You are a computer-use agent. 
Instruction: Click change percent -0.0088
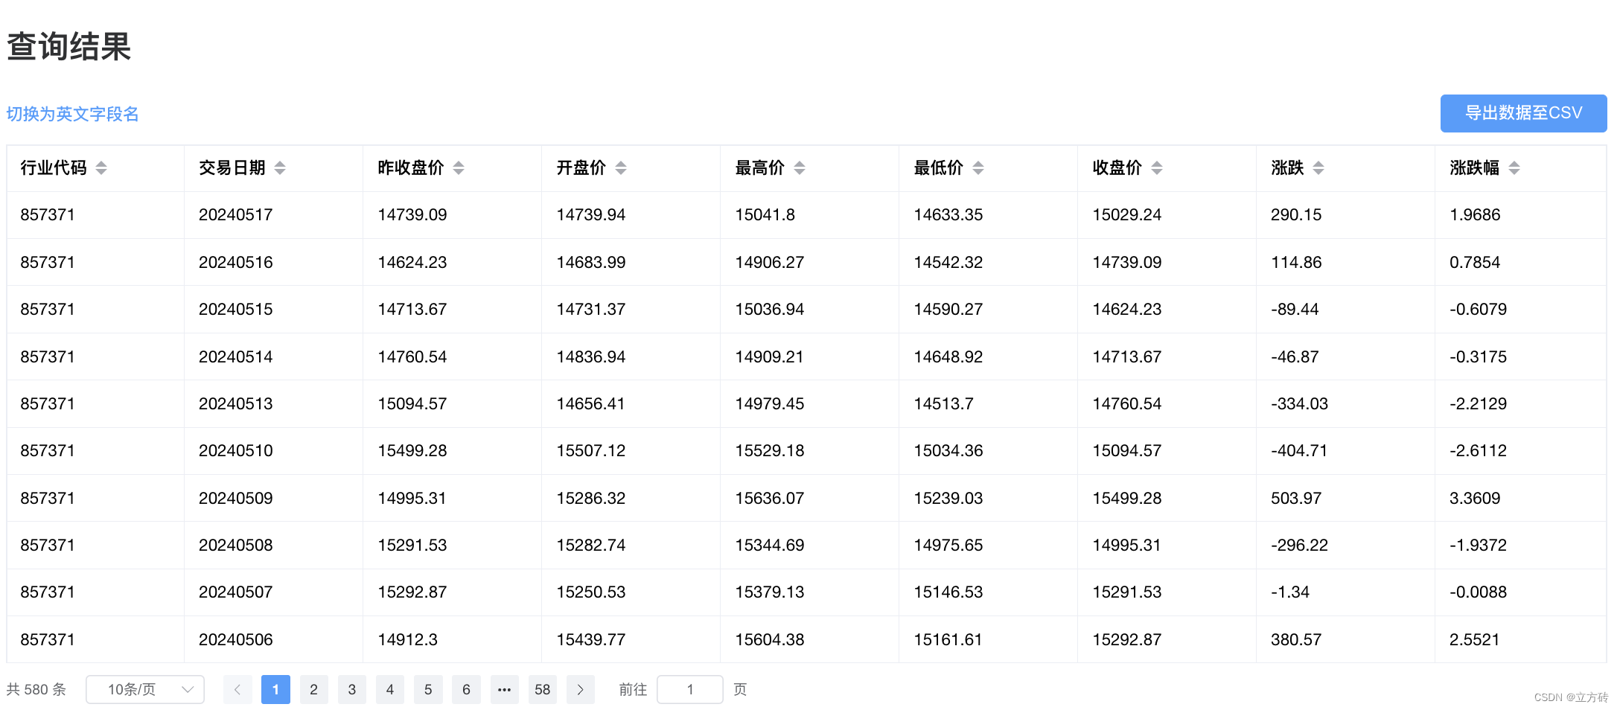(x=1478, y=592)
